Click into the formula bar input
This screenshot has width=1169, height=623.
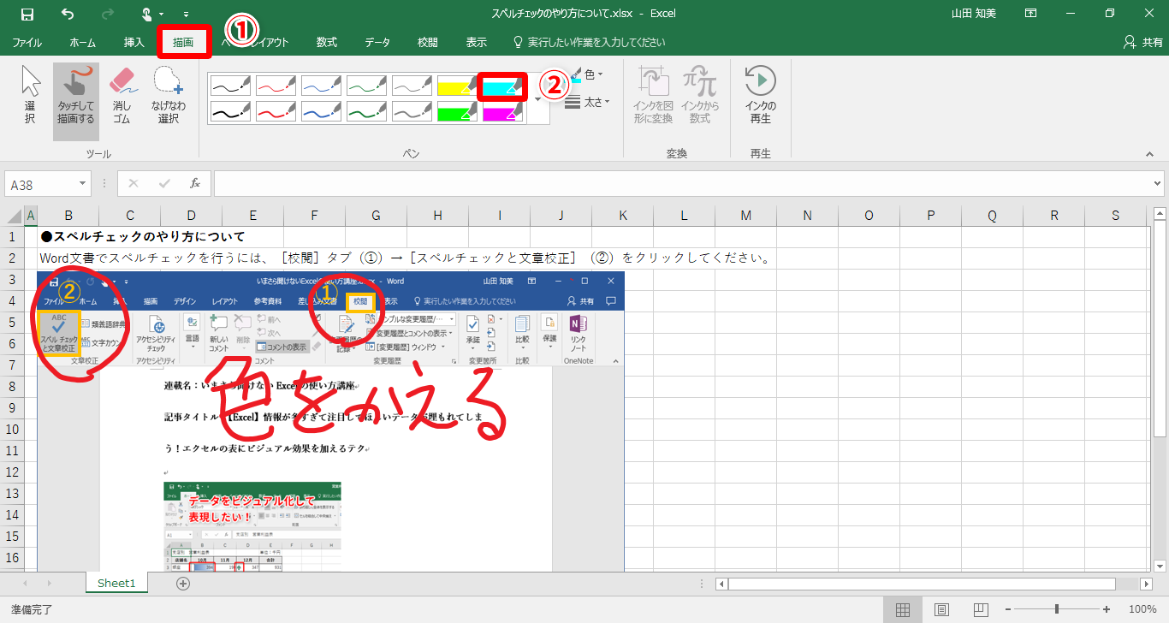click(x=682, y=183)
